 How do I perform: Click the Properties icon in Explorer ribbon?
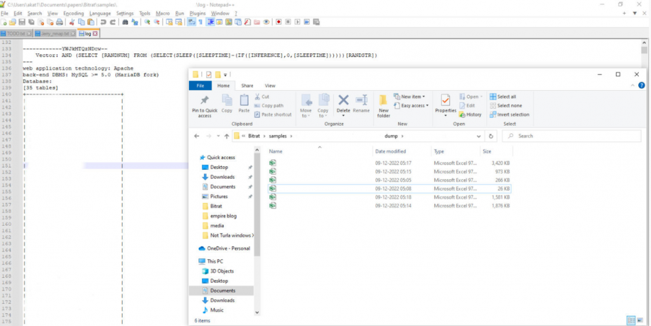(446, 100)
